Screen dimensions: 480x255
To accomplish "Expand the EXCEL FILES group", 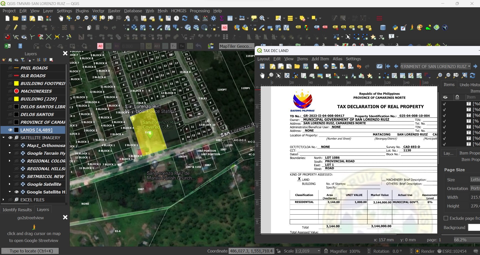I will [3, 200].
